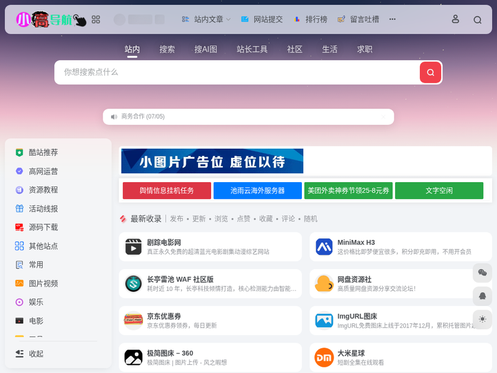Click the 小图片广告位 banner image

(x=212, y=161)
